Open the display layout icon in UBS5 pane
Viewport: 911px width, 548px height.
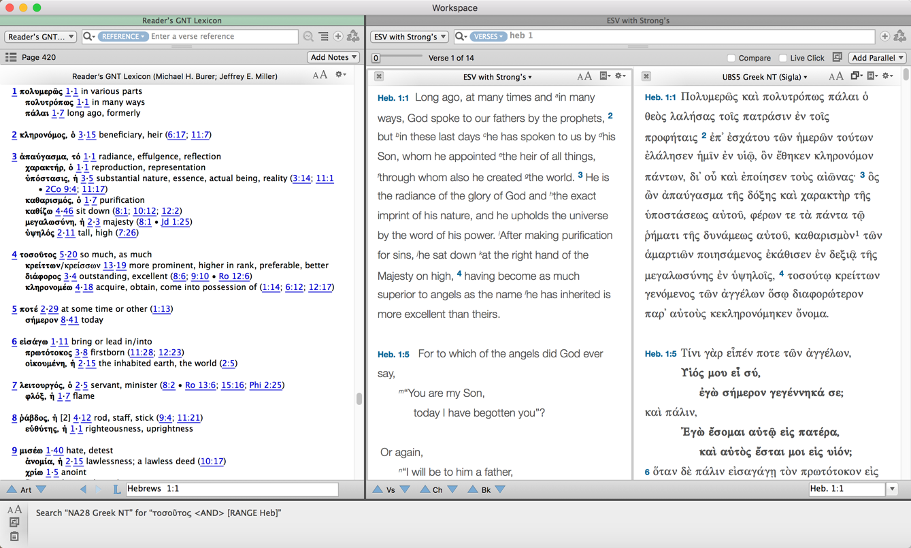click(872, 77)
